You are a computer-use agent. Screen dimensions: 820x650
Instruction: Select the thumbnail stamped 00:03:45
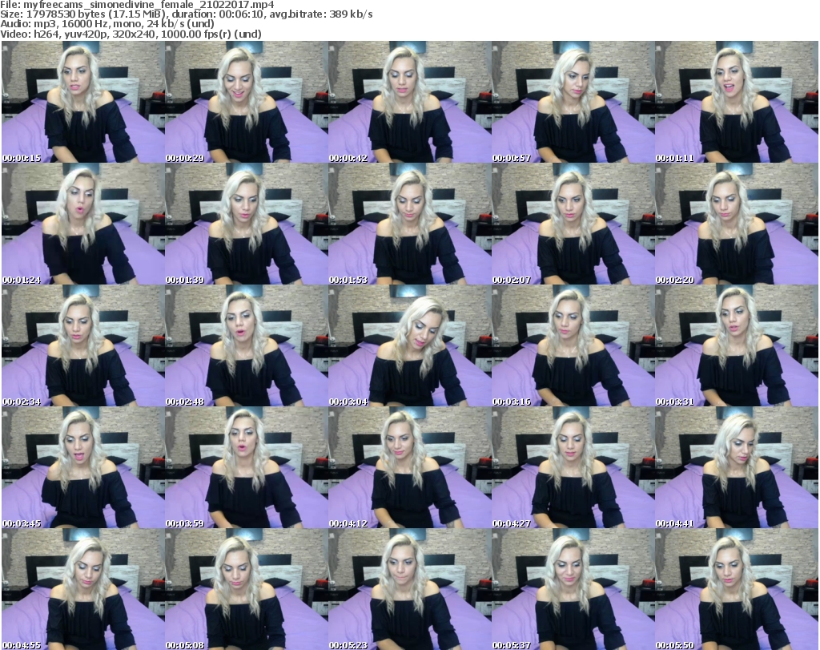83,467
